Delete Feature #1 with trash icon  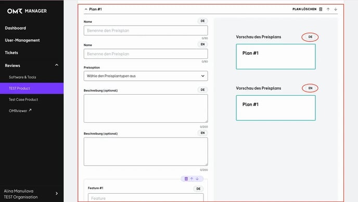point(186,179)
